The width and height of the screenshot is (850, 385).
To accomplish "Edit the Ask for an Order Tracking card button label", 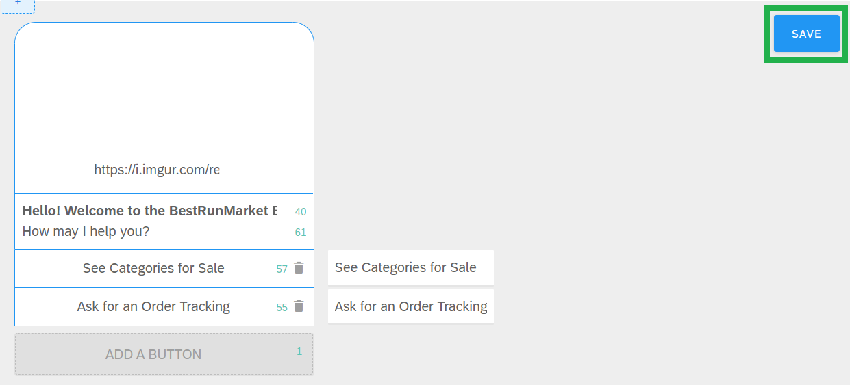I will coord(153,306).
